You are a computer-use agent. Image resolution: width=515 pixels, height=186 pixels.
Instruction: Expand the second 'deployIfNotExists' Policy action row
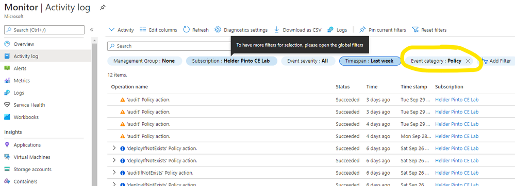[x=114, y=160]
